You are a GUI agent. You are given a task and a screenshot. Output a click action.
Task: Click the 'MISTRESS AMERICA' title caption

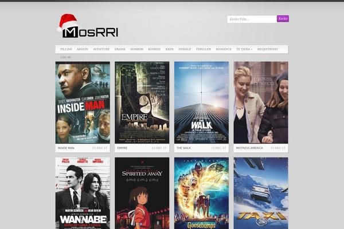click(x=249, y=148)
